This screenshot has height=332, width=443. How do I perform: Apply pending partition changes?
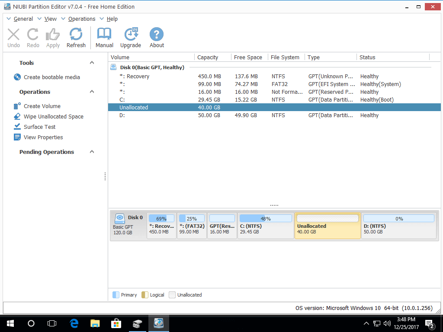pos(53,37)
